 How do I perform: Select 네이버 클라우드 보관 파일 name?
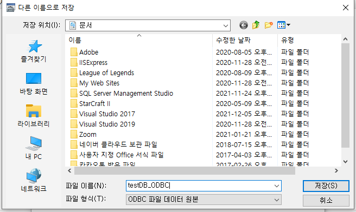pyautogui.click(x=118, y=144)
